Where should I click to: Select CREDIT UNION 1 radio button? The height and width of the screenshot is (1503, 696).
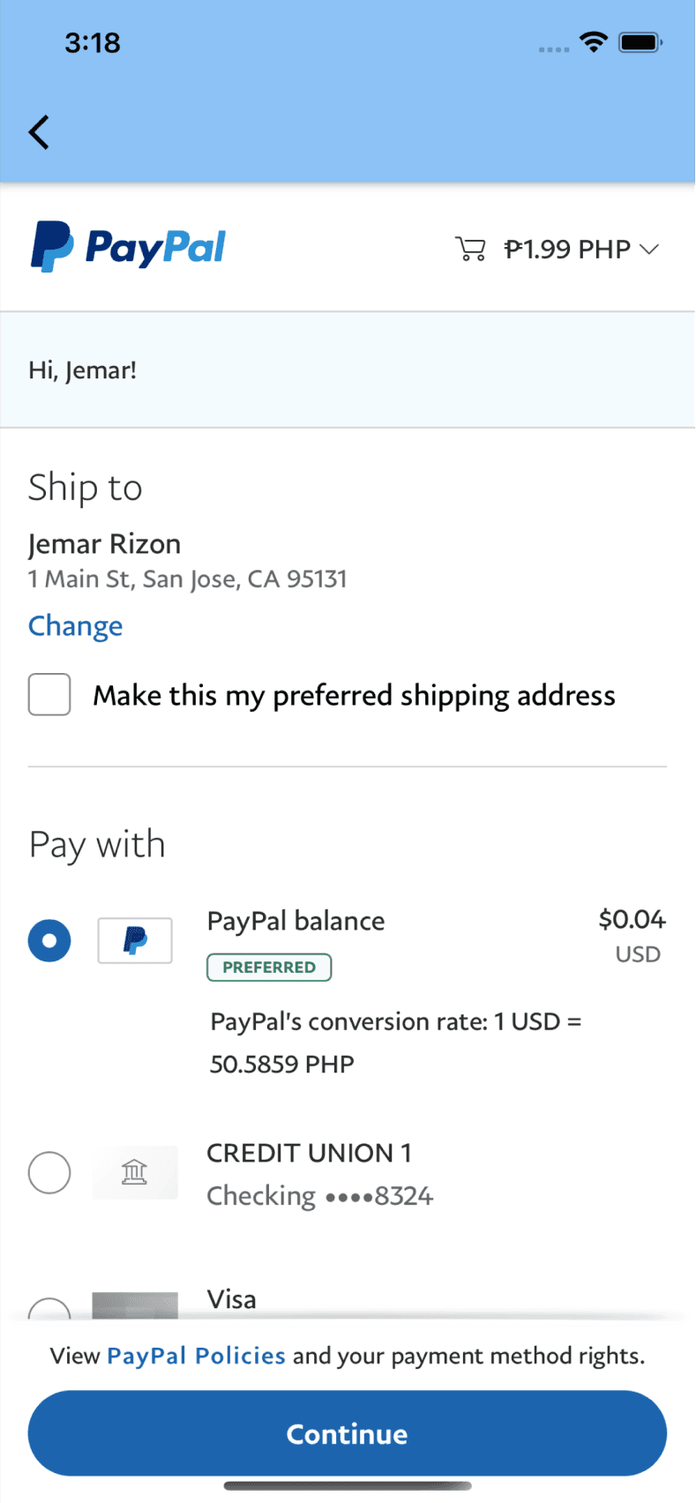pos(49,1172)
